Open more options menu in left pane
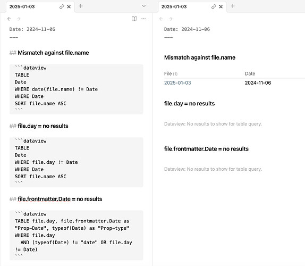Viewport: 305px width, 266px height. (x=143, y=19)
